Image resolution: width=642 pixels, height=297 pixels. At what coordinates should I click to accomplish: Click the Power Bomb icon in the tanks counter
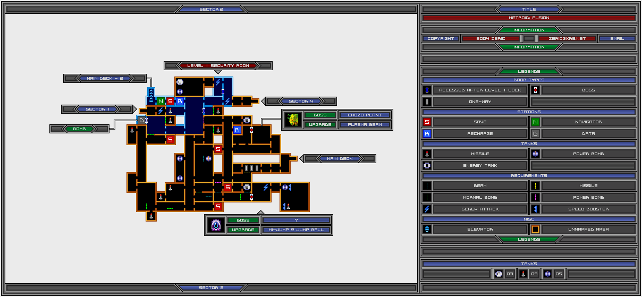(x=547, y=274)
